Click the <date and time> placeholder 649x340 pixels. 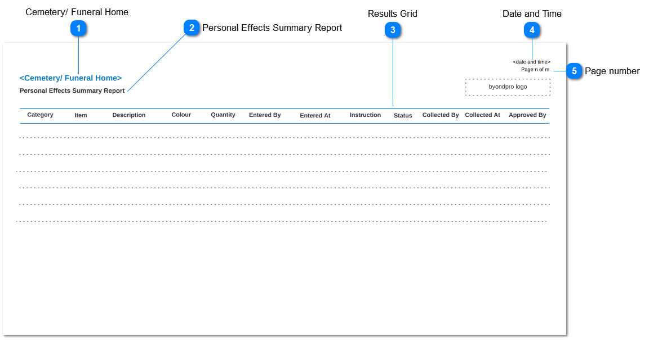click(x=531, y=62)
